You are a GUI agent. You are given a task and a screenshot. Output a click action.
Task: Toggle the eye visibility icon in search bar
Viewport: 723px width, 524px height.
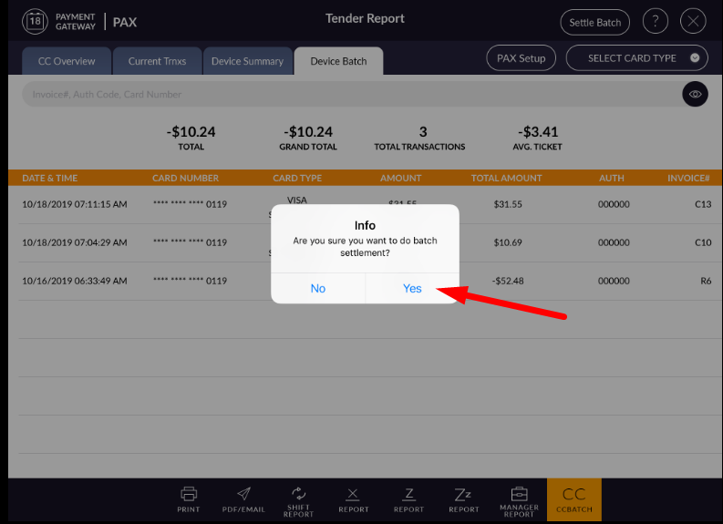pos(695,94)
